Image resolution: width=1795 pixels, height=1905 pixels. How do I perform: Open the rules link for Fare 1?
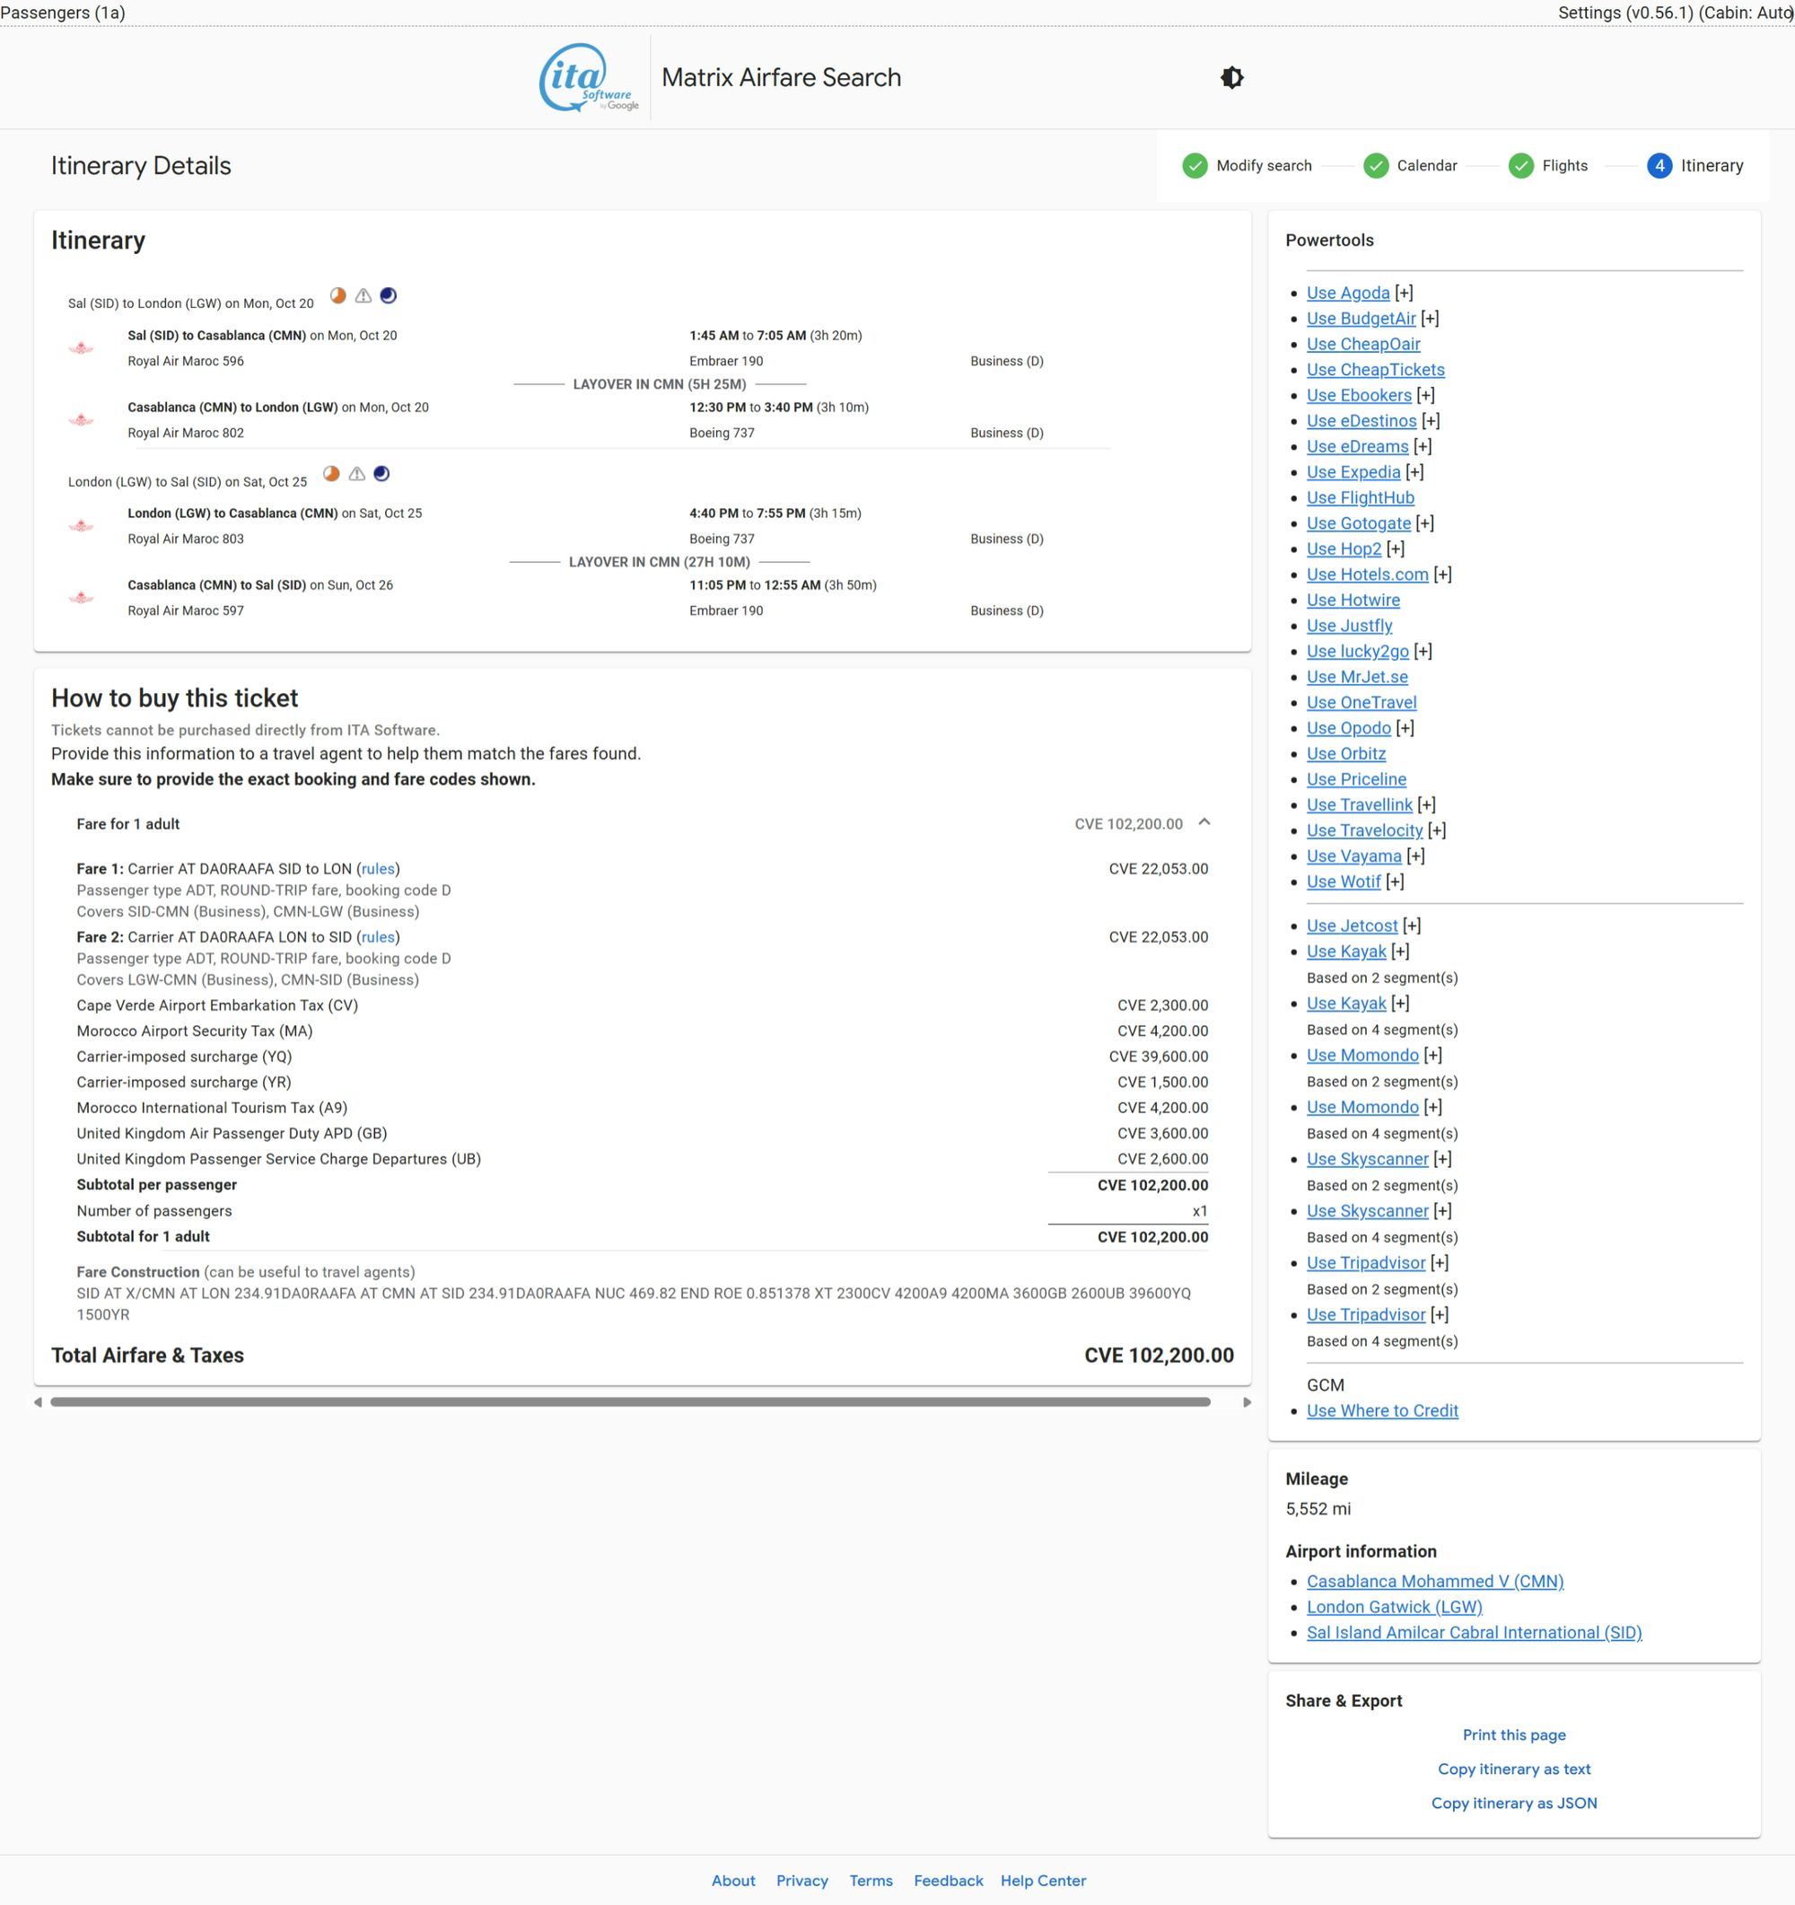point(377,869)
